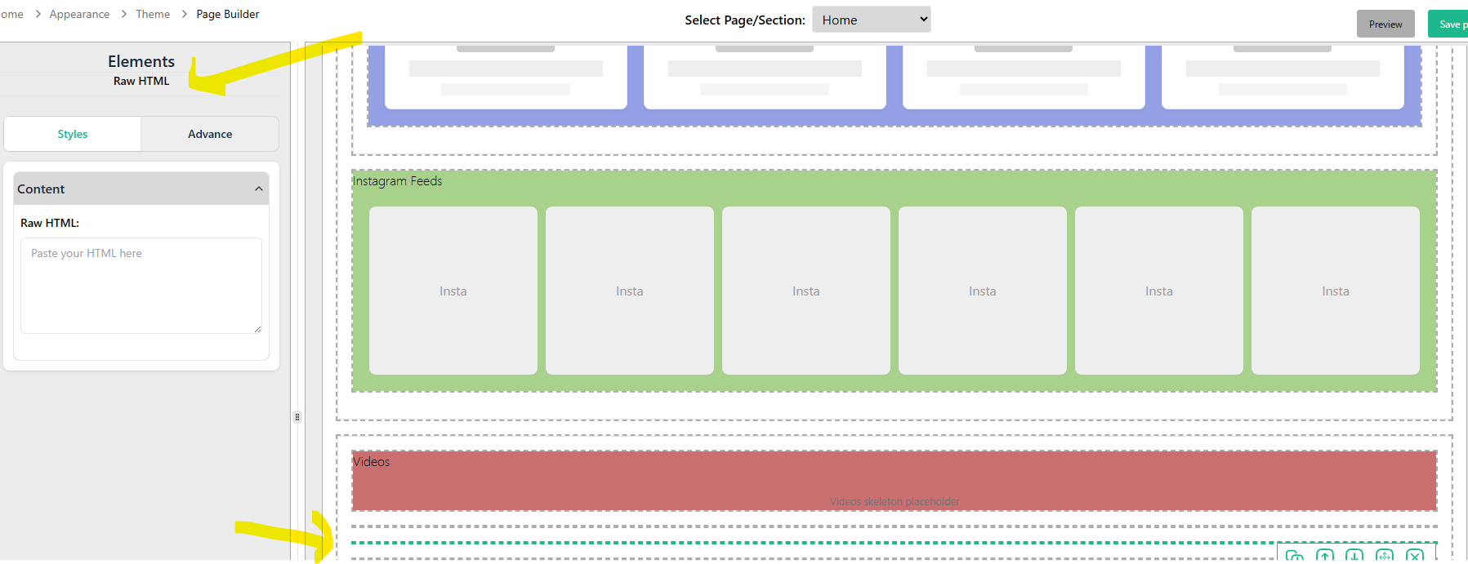Screen dimensions: 1468x564
Task: Click the sidebar splitter grip handle
Action: click(297, 417)
